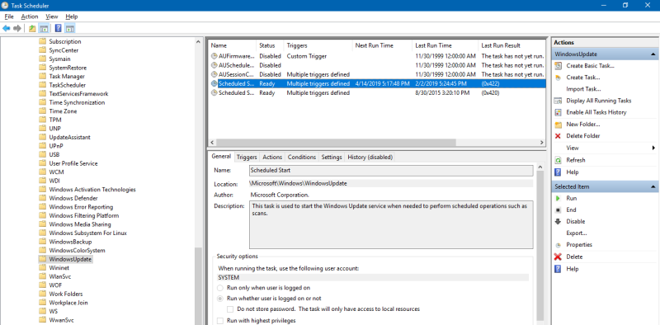Click the folder tree scroll up arrow
Image resolution: width=660 pixels, height=325 pixels.
199,41
